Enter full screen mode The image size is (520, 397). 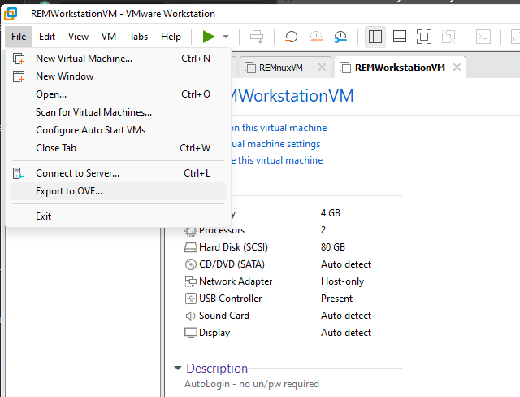pos(424,37)
